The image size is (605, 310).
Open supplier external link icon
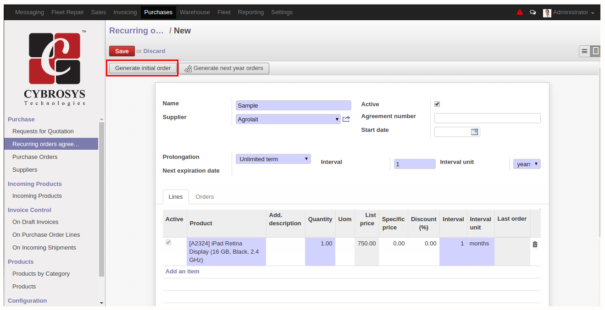click(346, 119)
